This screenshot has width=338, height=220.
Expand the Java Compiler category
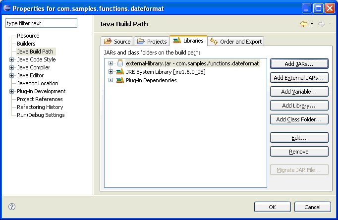12,67
